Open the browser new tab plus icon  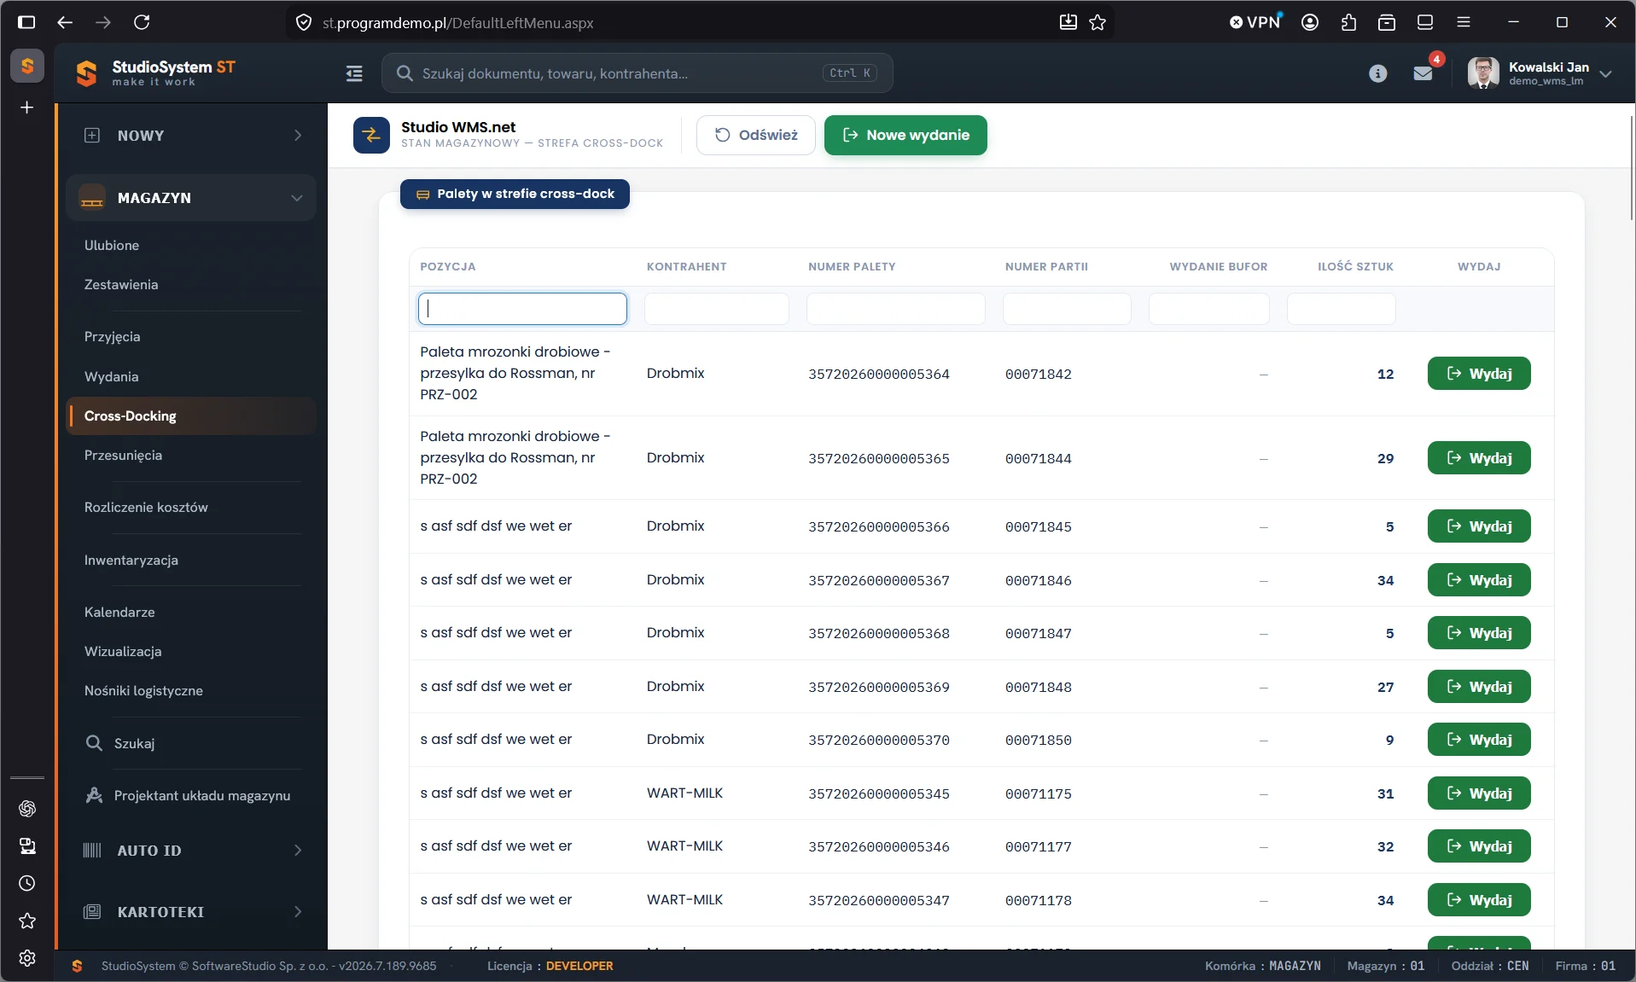pos(27,107)
